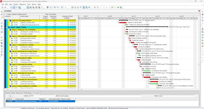The image size is (204, 109).
Task: Switch to the Resources details tab
Action: click(x=19, y=93)
